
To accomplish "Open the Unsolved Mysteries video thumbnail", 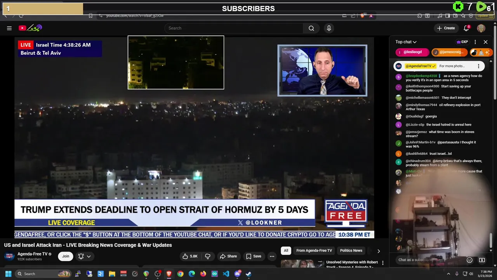I will click(x=302, y=264).
